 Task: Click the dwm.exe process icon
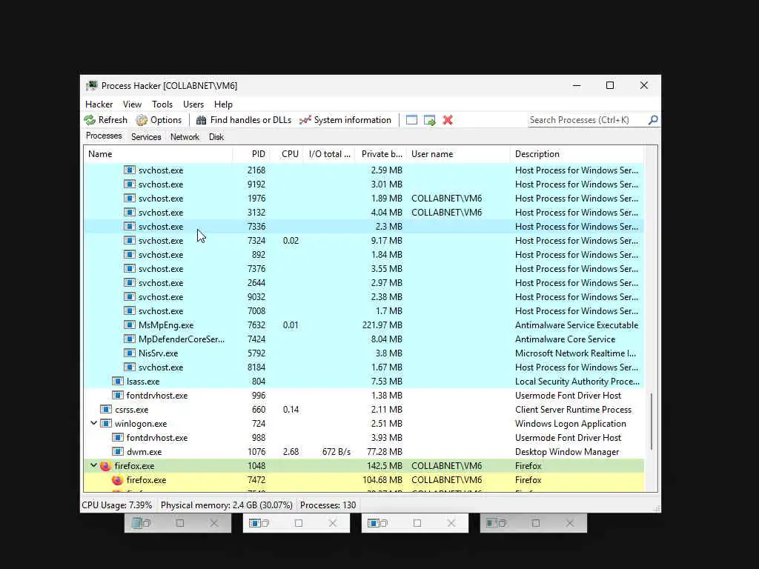tap(118, 451)
